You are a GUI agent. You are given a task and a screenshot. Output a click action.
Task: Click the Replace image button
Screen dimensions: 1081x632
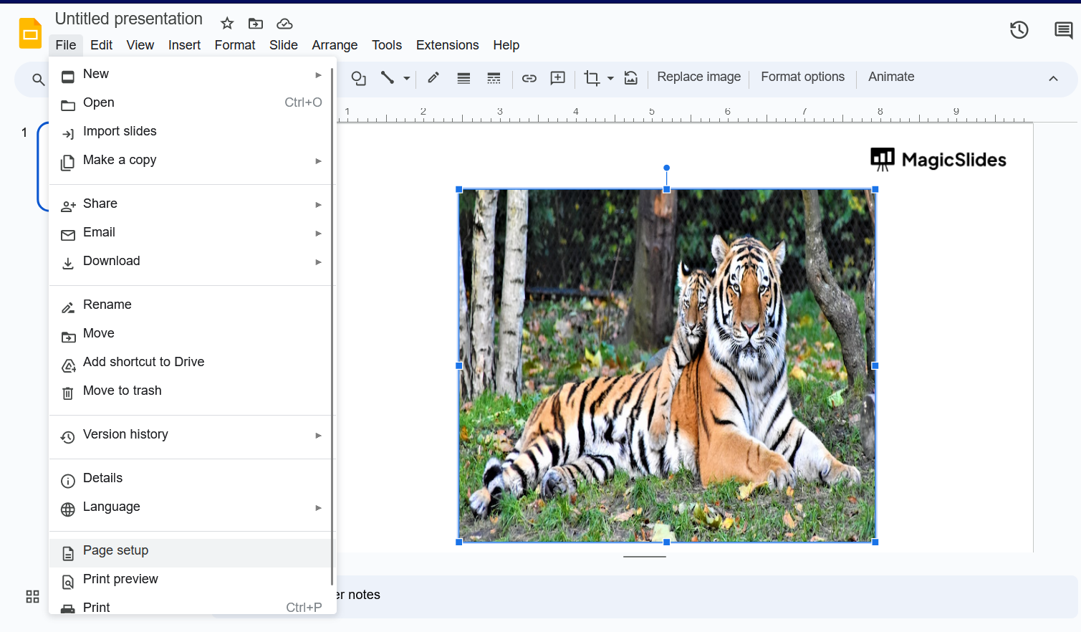point(698,77)
